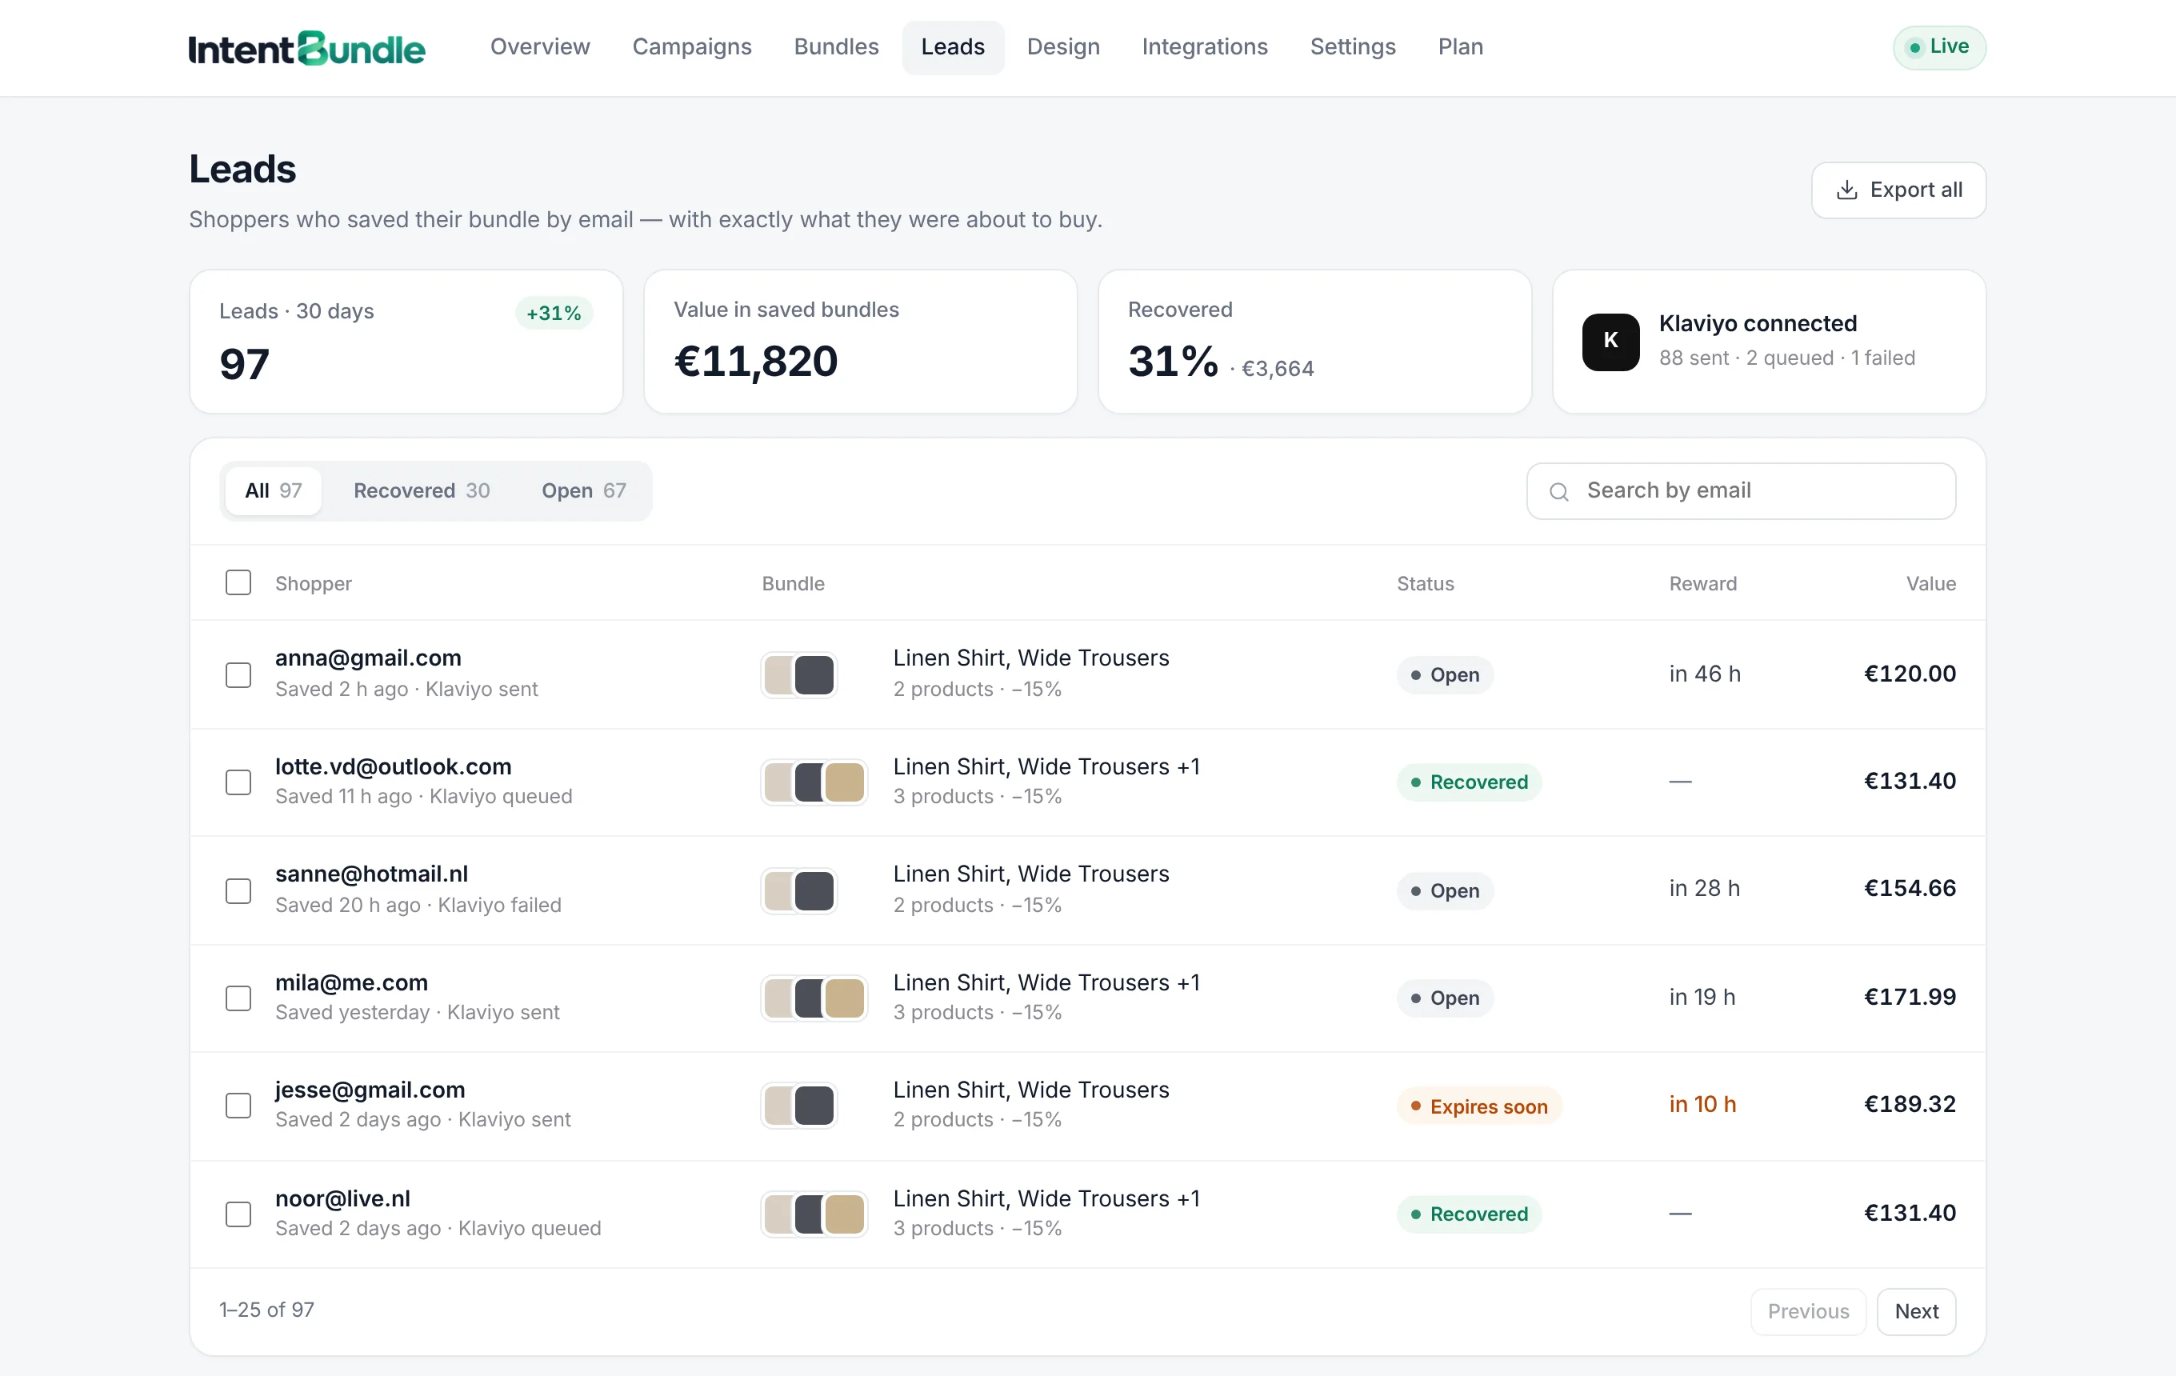This screenshot has height=1376, width=2176.
Task: Go to the Settings nav tab
Action: (1353, 47)
